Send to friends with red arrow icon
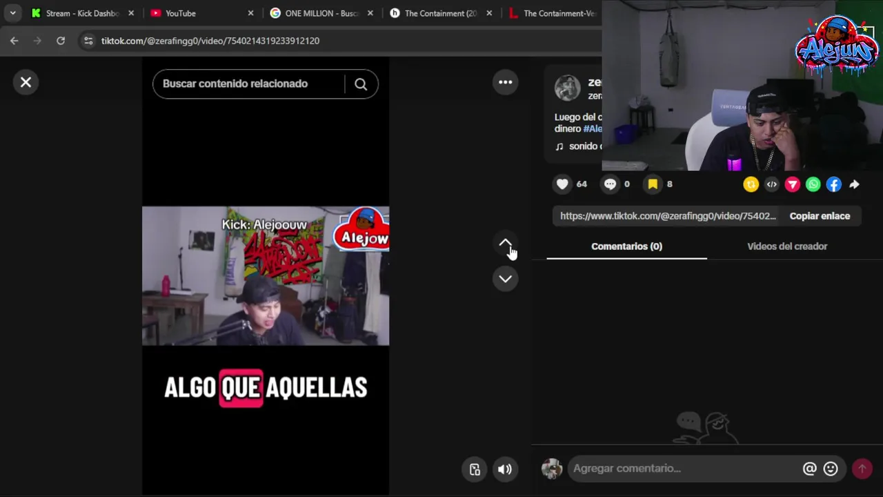 pyautogui.click(x=793, y=184)
